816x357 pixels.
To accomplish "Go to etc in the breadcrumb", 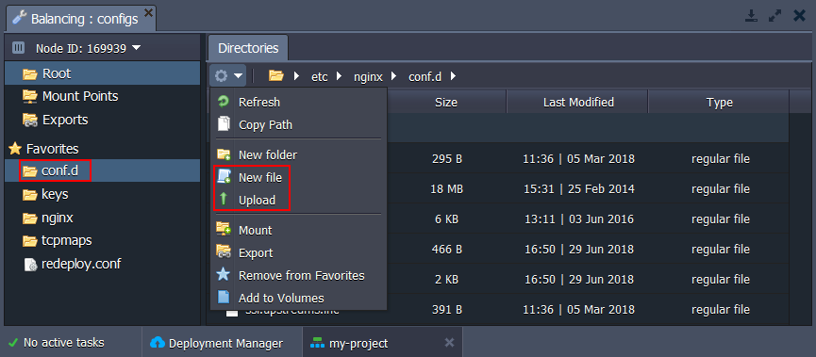I will (x=320, y=77).
